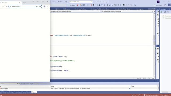
Task: Click the split editor plus icon
Action: click(x=154, y=11)
